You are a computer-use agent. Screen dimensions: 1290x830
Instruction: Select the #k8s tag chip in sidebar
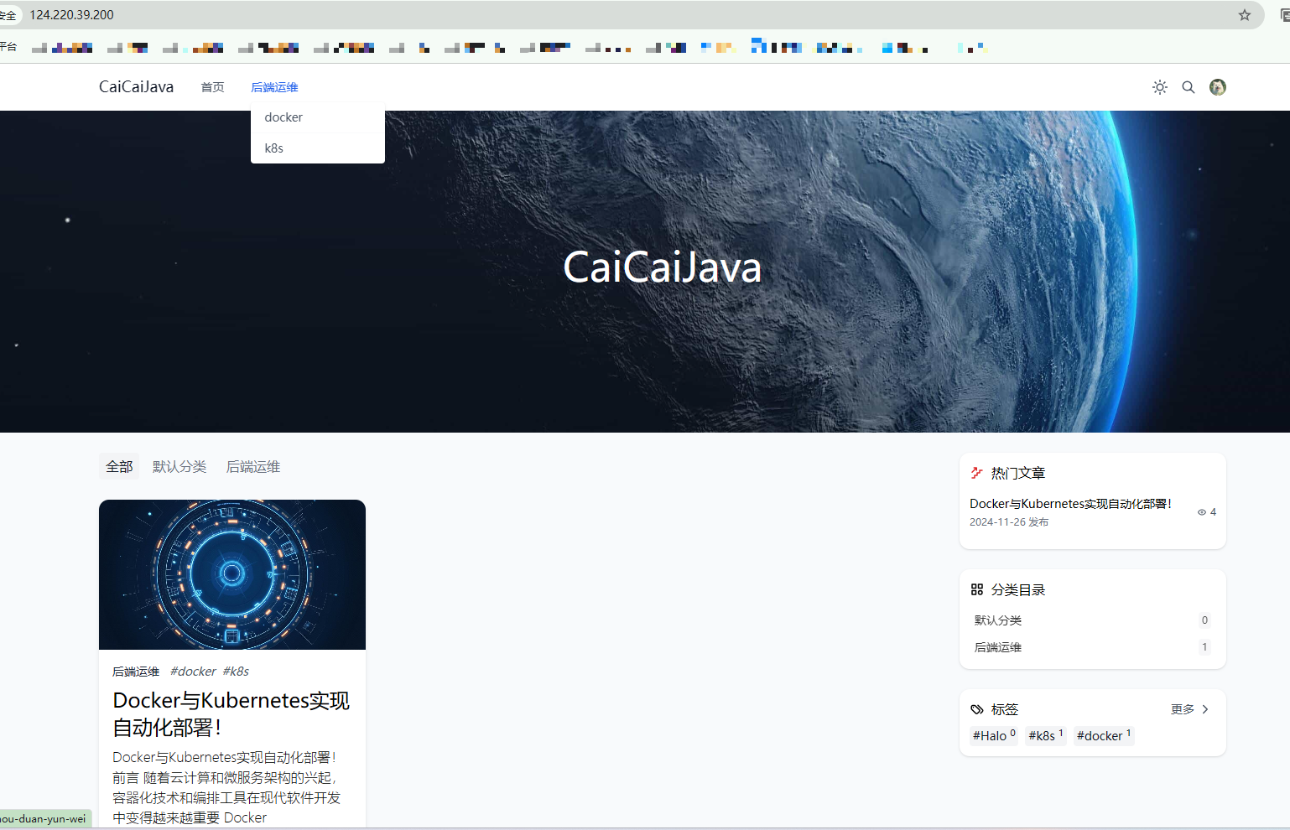(1046, 735)
